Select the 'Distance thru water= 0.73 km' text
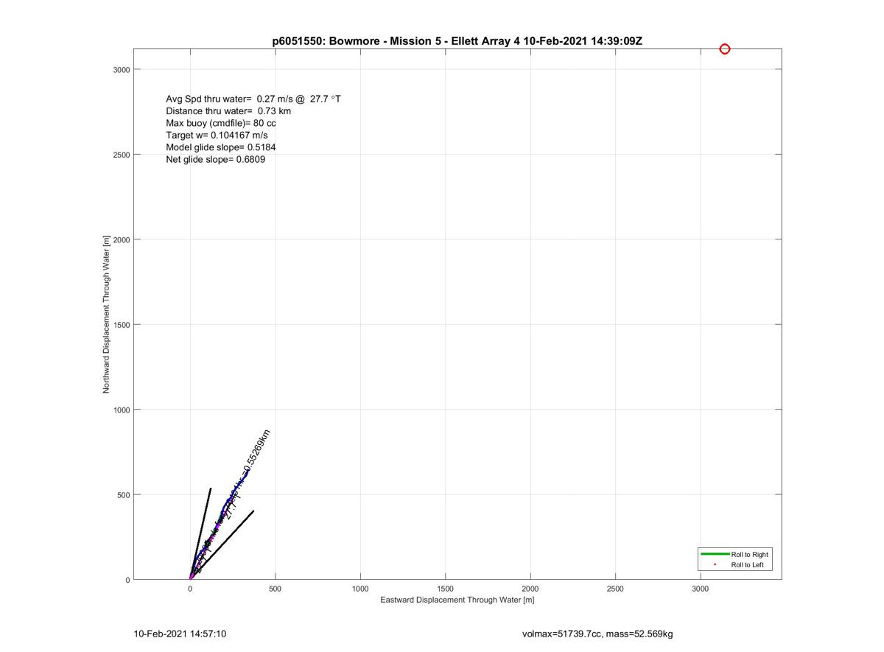This screenshot has height=652, width=884. click(228, 111)
